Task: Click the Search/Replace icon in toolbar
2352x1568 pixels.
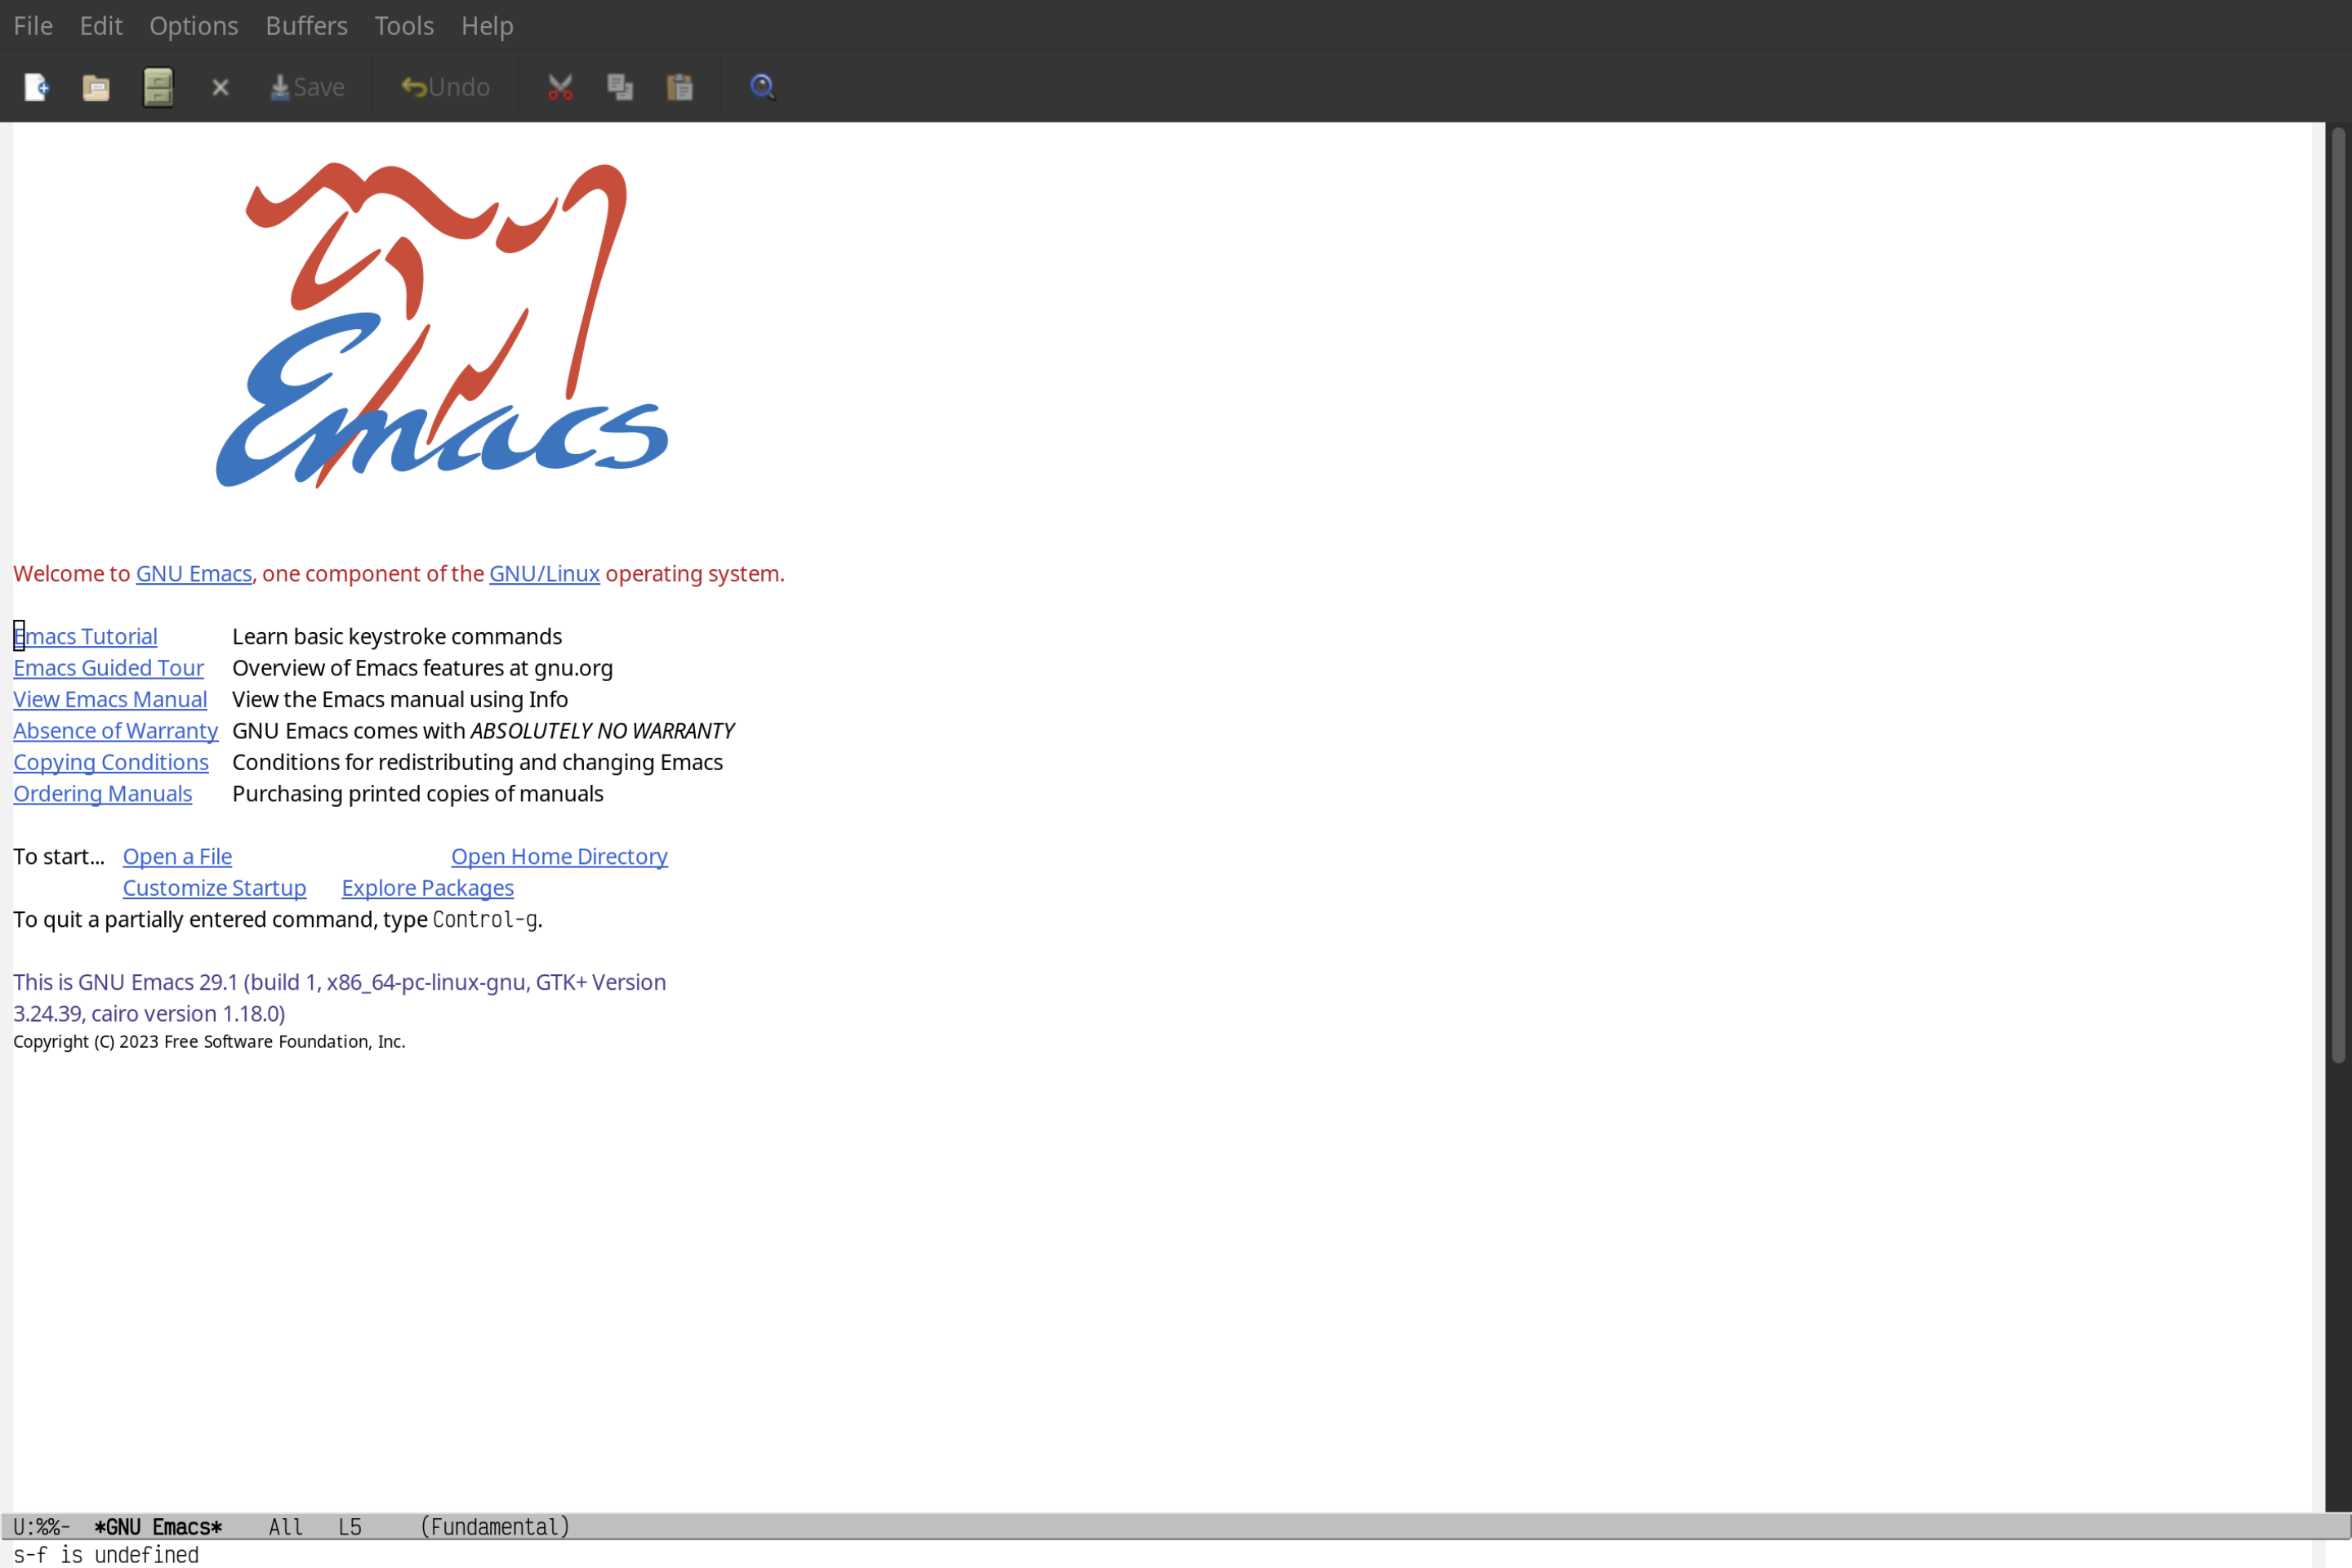Action: click(763, 84)
